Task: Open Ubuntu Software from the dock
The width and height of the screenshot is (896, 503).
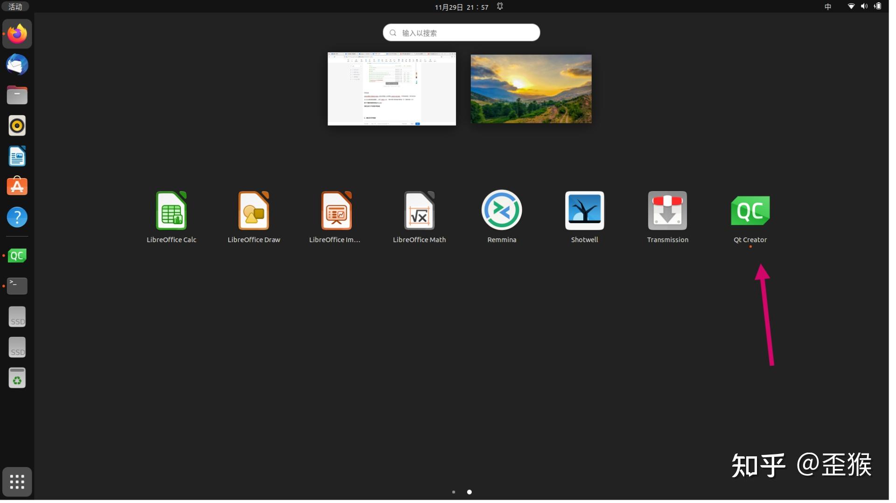Action: tap(17, 186)
